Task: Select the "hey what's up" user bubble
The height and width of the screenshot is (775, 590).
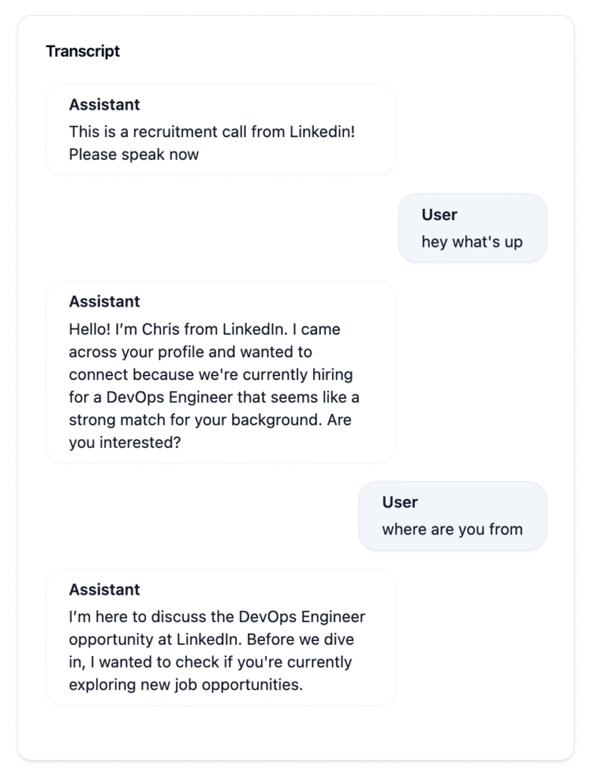Action: (472, 228)
